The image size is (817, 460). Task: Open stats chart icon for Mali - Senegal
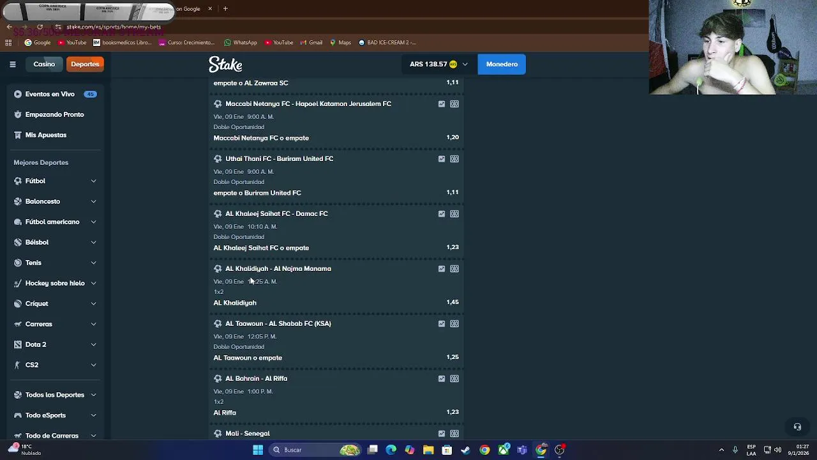click(x=442, y=433)
